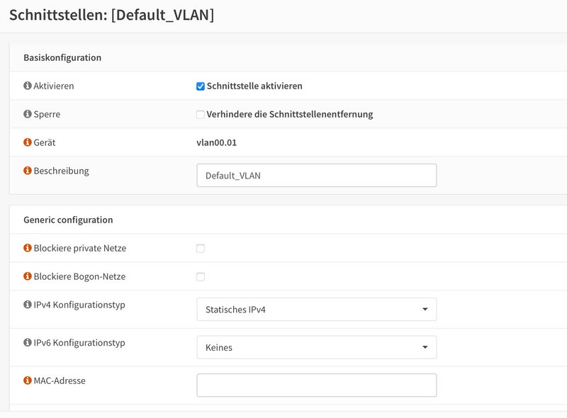The height and width of the screenshot is (418, 567).
Task: Open help icon next to MAC-Adresse
Action: click(28, 380)
